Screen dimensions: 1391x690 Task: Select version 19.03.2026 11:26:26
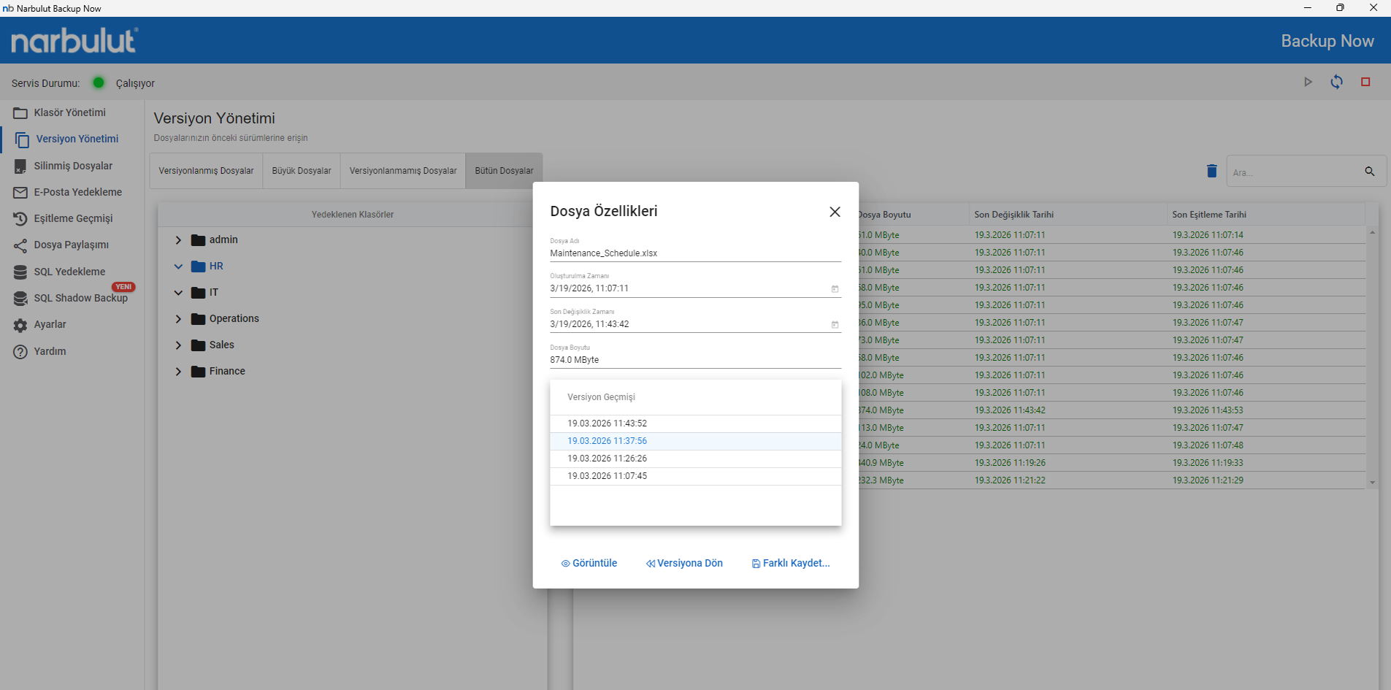coord(607,459)
